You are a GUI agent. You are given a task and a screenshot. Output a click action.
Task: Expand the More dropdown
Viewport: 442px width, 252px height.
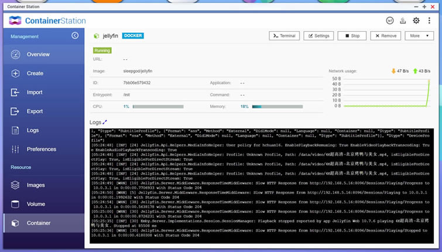tap(419, 36)
